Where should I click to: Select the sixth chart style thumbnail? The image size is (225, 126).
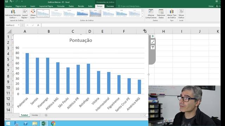(x=108, y=13)
